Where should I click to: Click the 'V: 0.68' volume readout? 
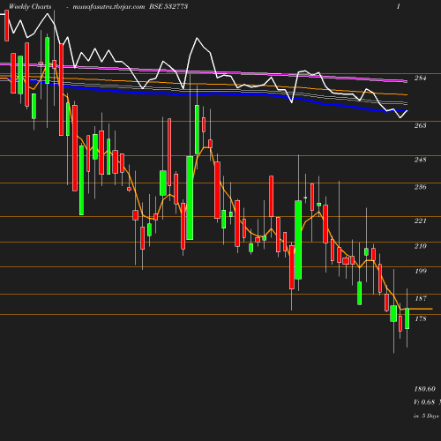click(424, 402)
